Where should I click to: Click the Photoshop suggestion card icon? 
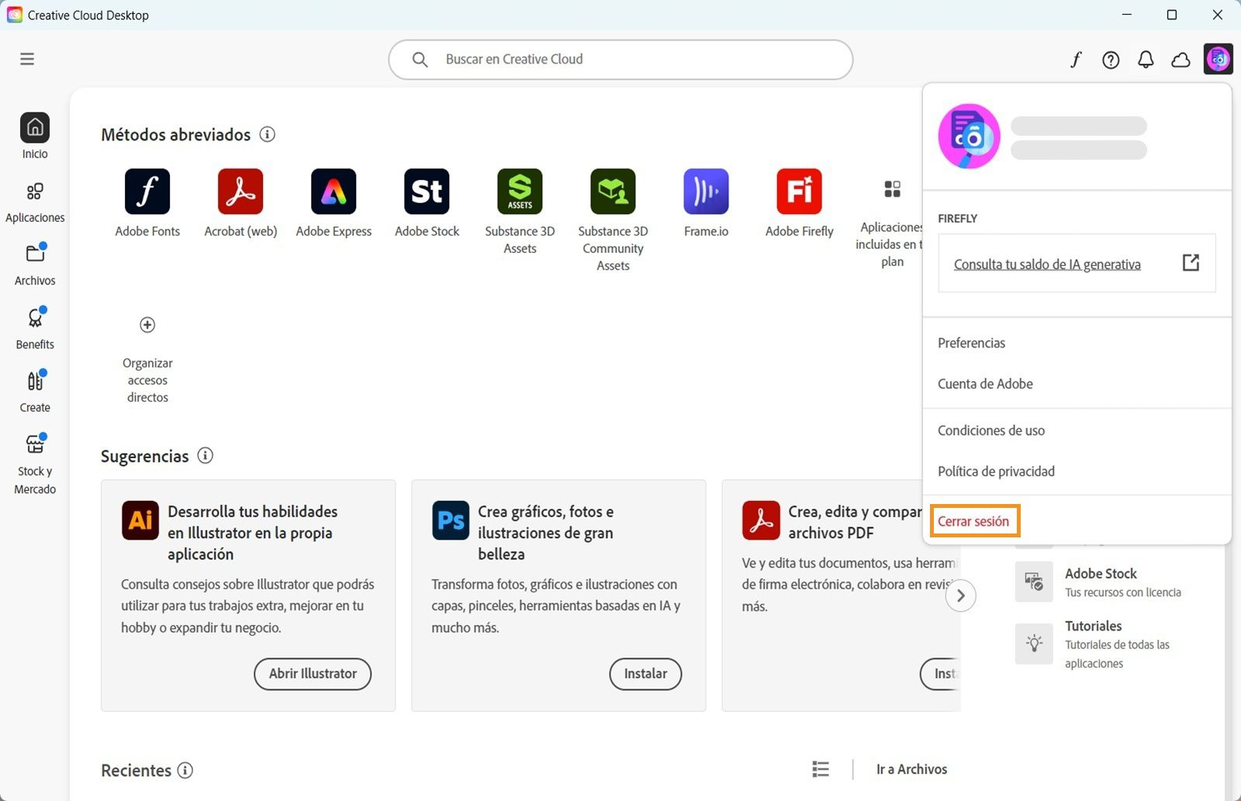pyautogui.click(x=451, y=520)
